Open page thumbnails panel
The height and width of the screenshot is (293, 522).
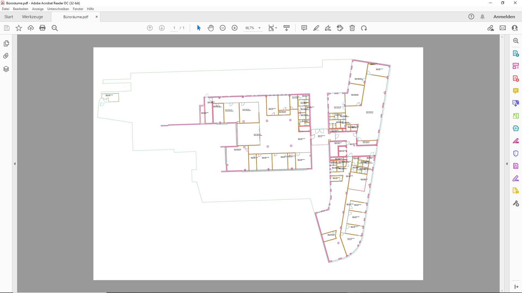pyautogui.click(x=6, y=43)
